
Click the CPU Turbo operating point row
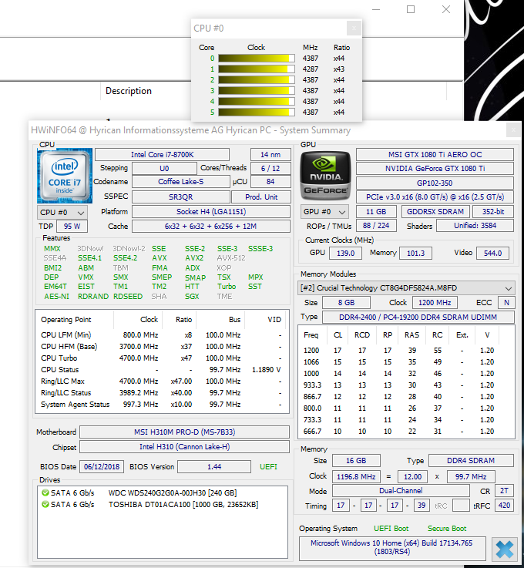coord(161,358)
